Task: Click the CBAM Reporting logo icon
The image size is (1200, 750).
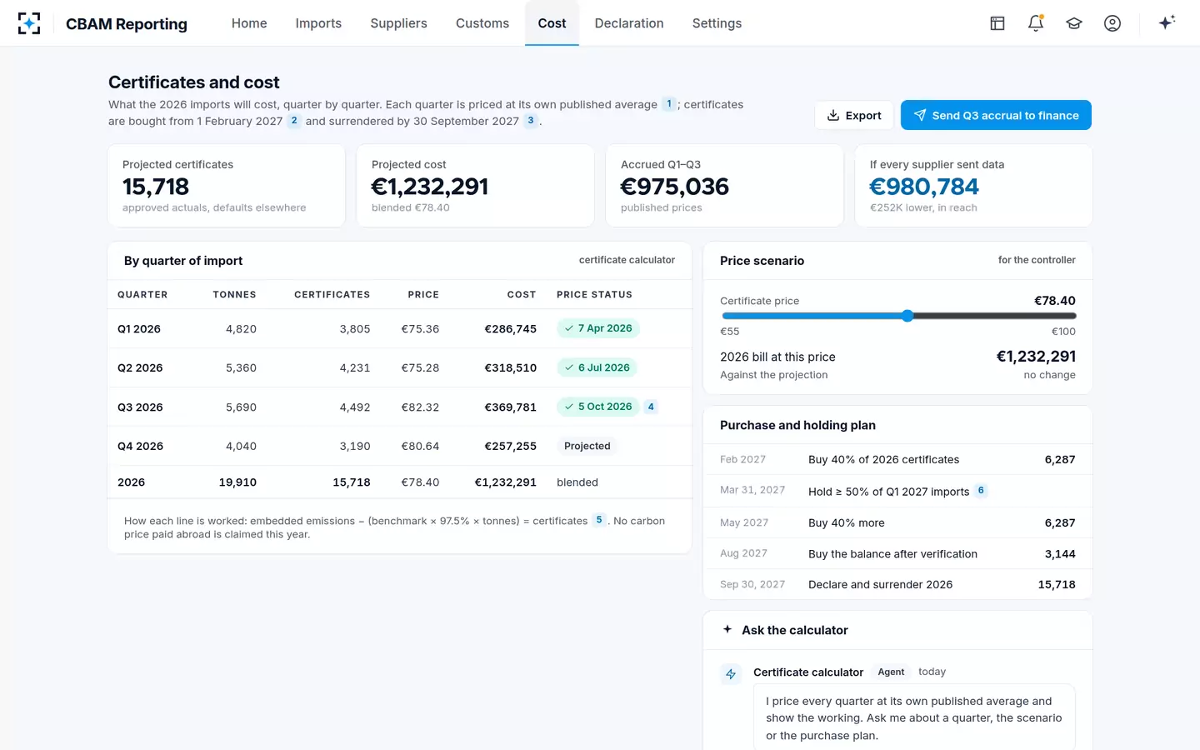Action: coord(29,23)
